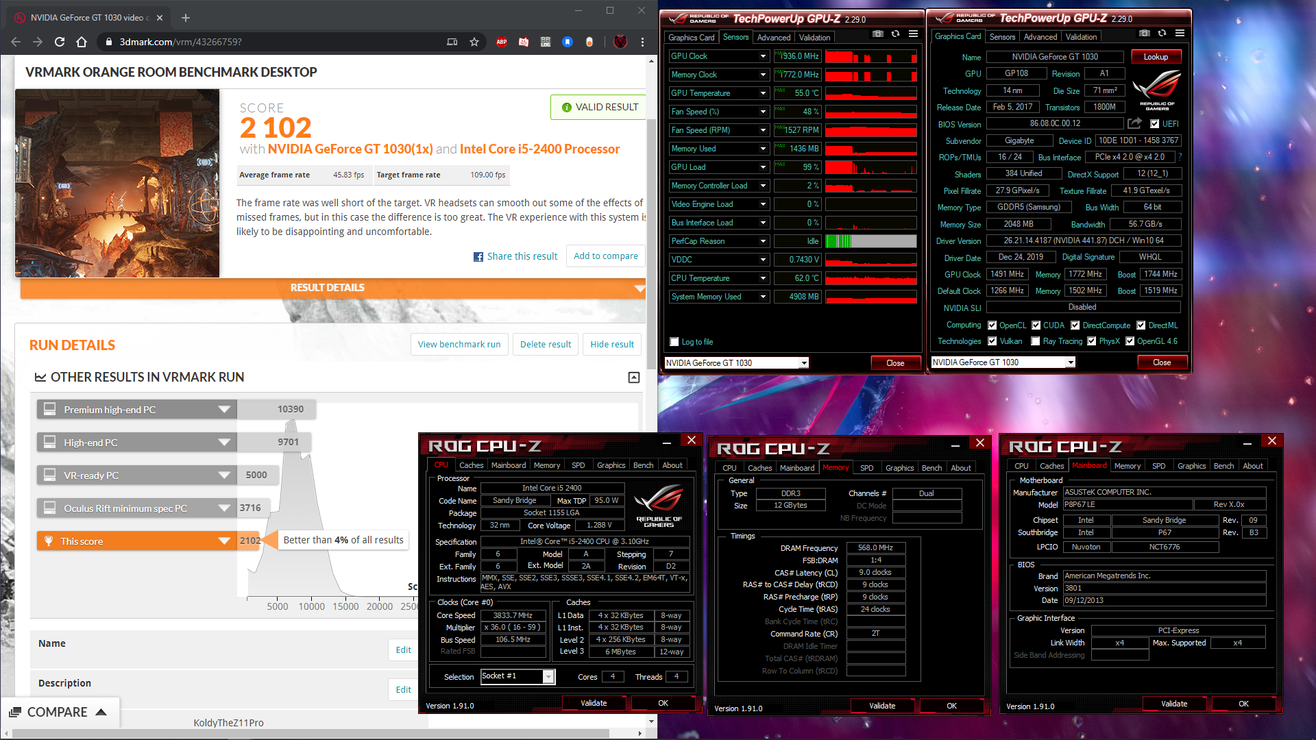Viewport: 1316px width, 740px height.
Task: Open the BB Log extension icon
Action: pos(546,42)
